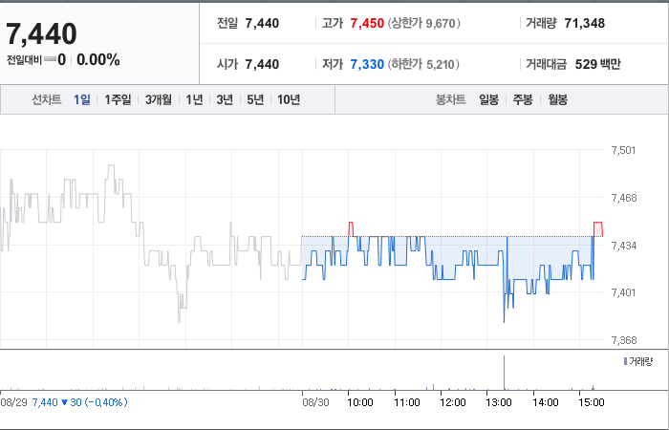Click the current price 7,440 headline
This screenshot has height=430, width=669.
pyautogui.click(x=41, y=34)
